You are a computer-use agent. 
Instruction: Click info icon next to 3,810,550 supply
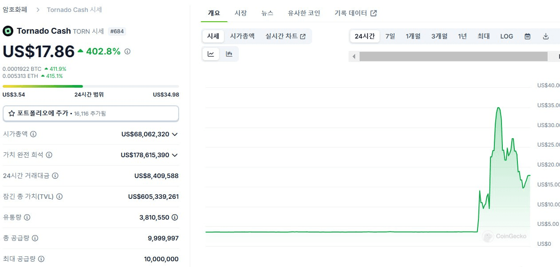click(x=175, y=217)
